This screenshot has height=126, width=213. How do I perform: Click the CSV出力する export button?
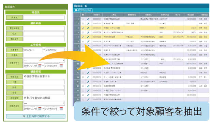[x=83, y=10]
